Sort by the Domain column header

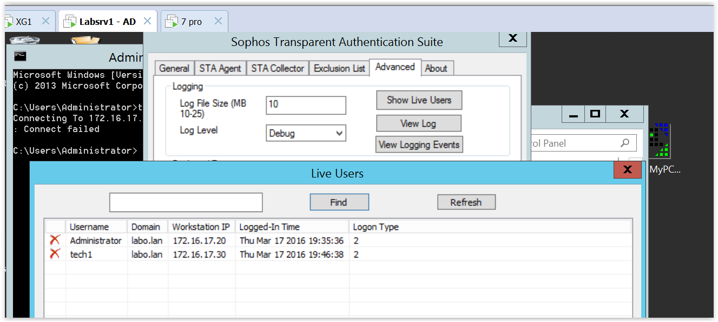click(x=148, y=227)
